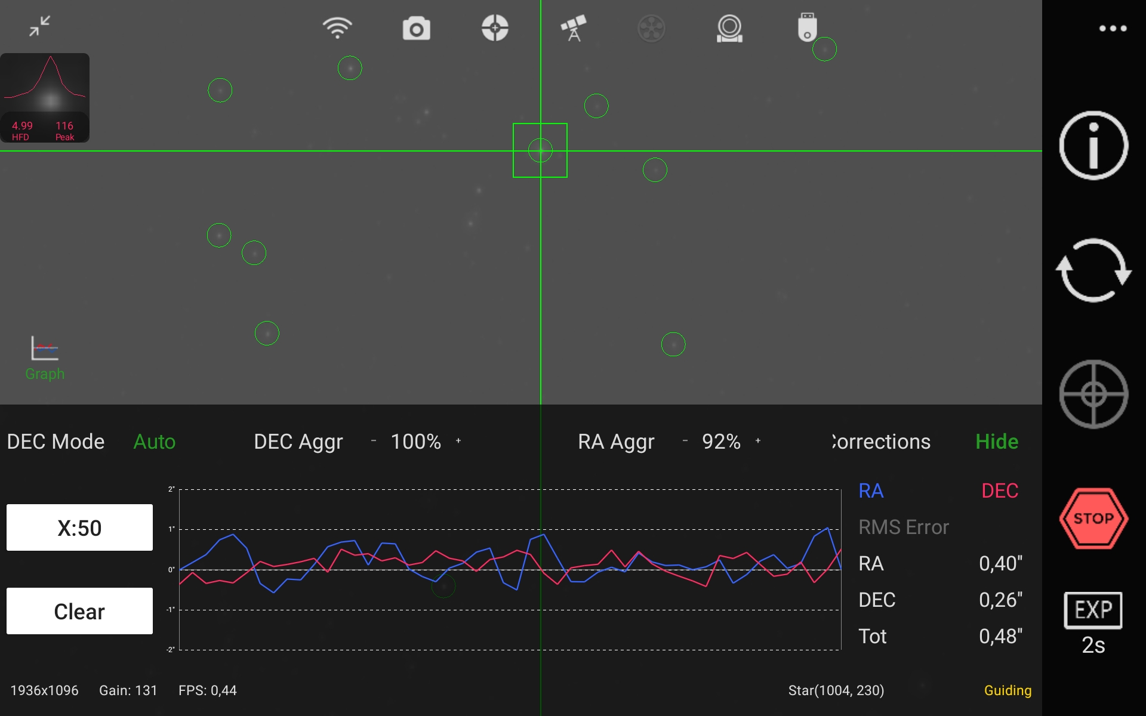The height and width of the screenshot is (716, 1146).
Task: Toggle the blue RA graph legend
Action: (x=871, y=490)
